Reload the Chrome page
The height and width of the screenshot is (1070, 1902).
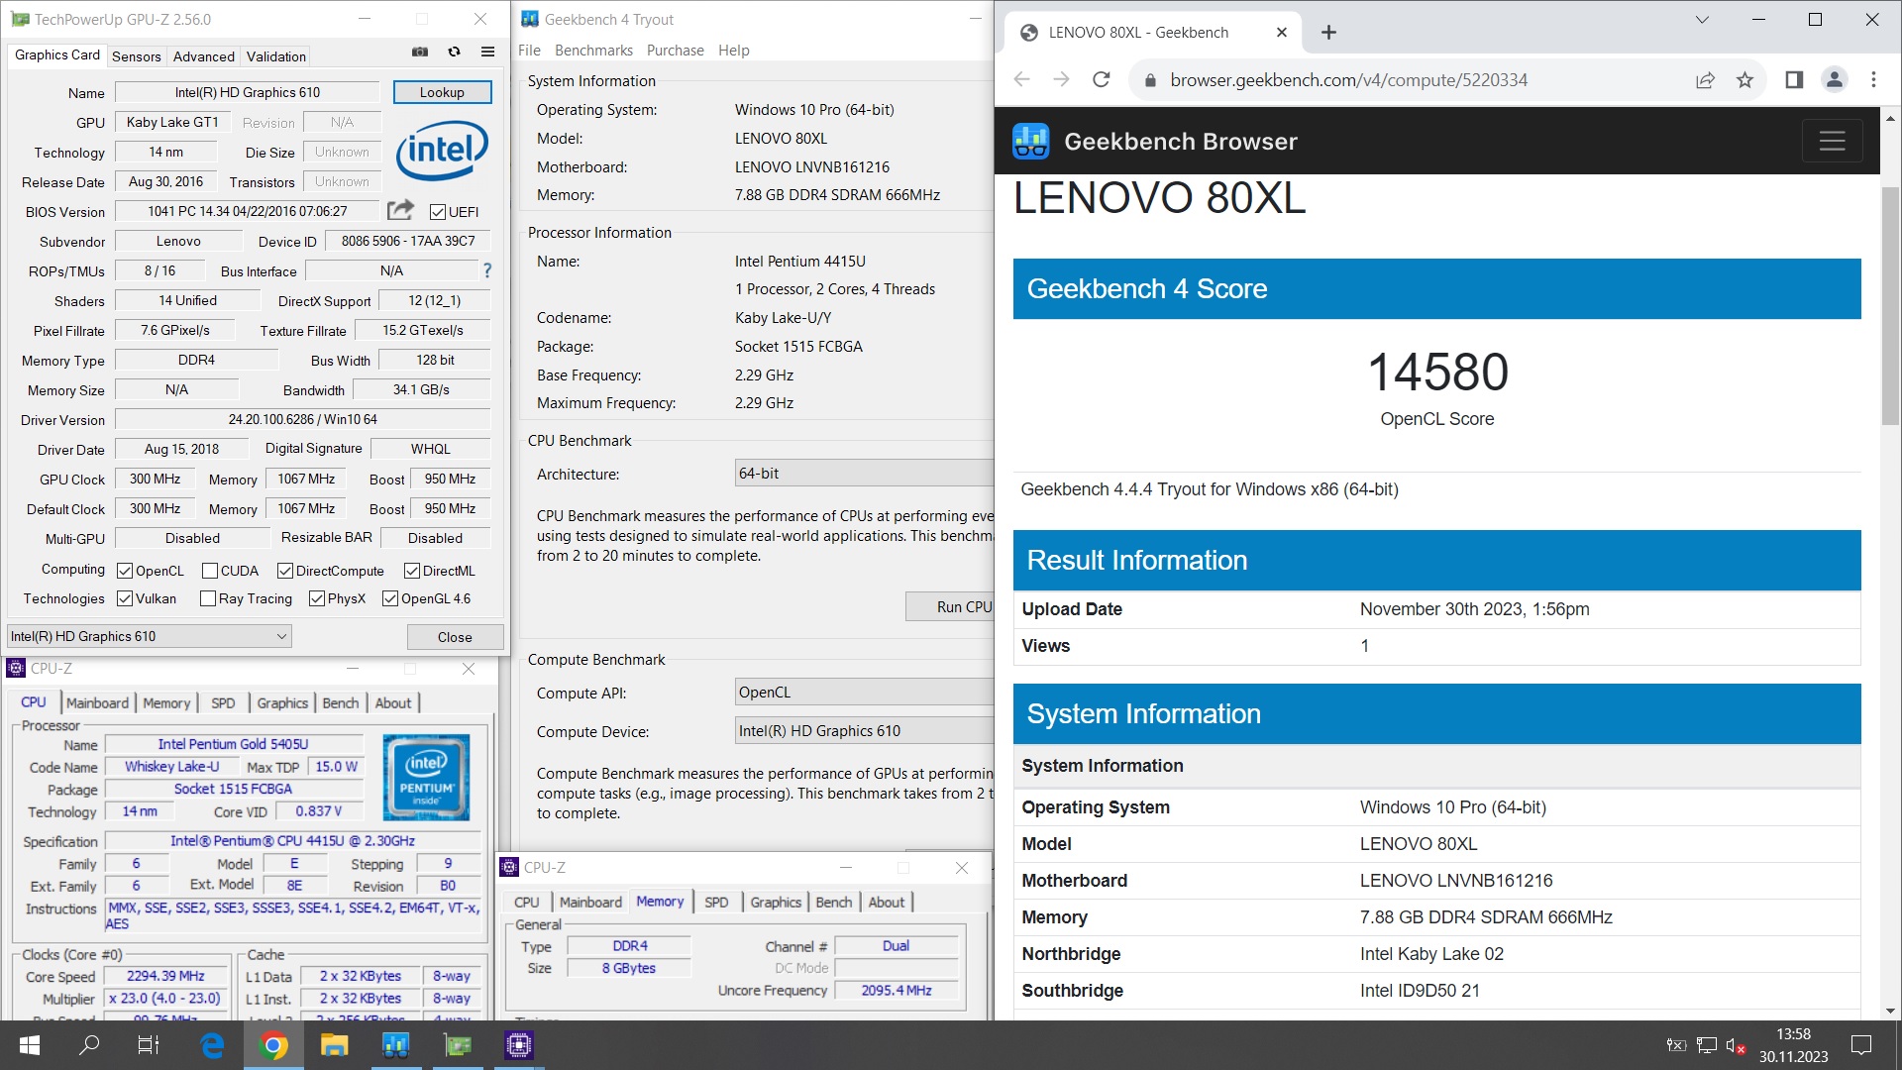point(1101,80)
